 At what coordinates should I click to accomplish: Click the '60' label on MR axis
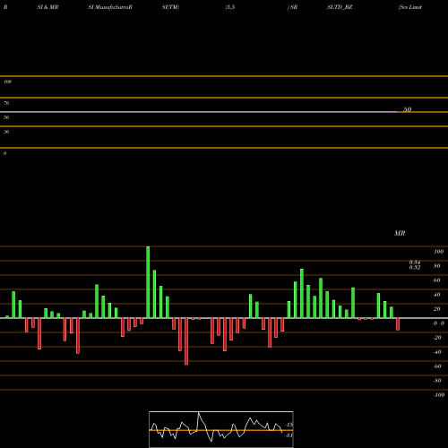[437, 280]
